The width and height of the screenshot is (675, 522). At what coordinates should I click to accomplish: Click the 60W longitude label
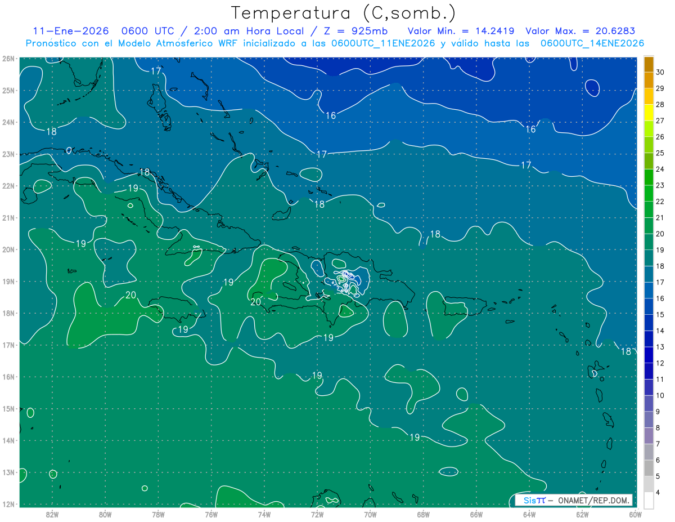(635, 514)
